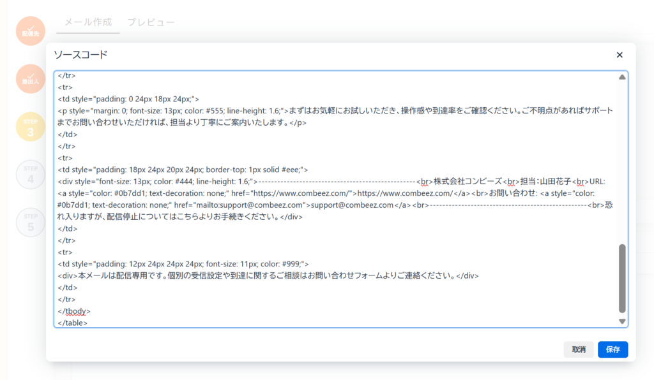Select the 差出人 step circle
Viewport: 654px width, 380px height.
pyautogui.click(x=31, y=79)
